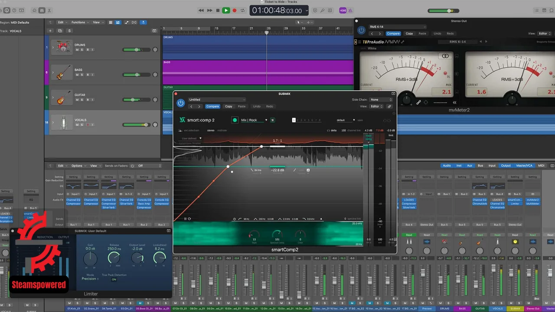Screen dimensions: 555x312
Task: Click Copy in the SUBMIX plugin window
Action: coord(229,106)
